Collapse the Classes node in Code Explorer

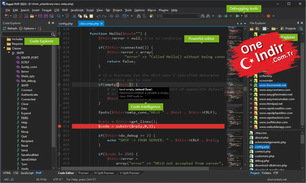[4, 48]
